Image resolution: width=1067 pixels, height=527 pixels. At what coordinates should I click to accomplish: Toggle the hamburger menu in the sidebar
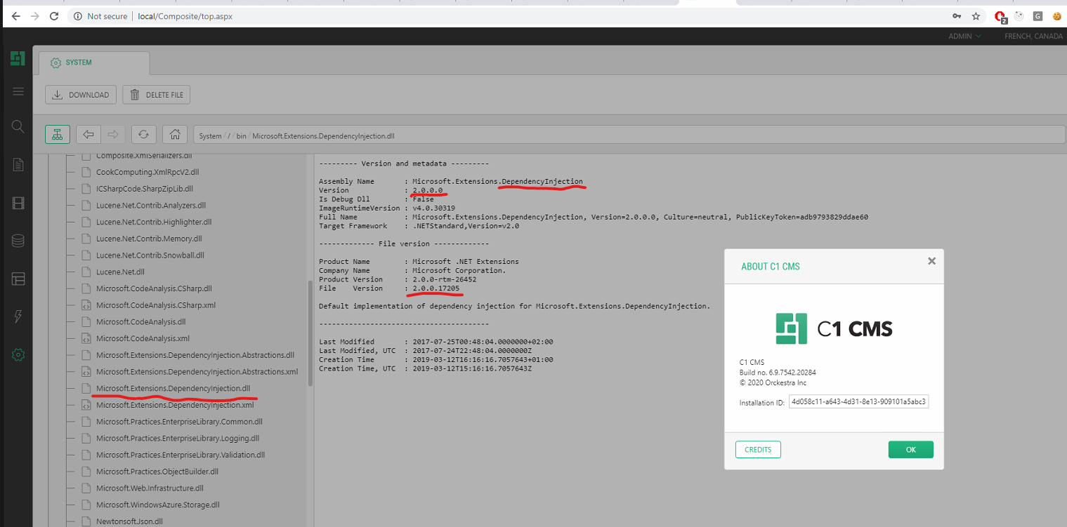click(x=18, y=91)
